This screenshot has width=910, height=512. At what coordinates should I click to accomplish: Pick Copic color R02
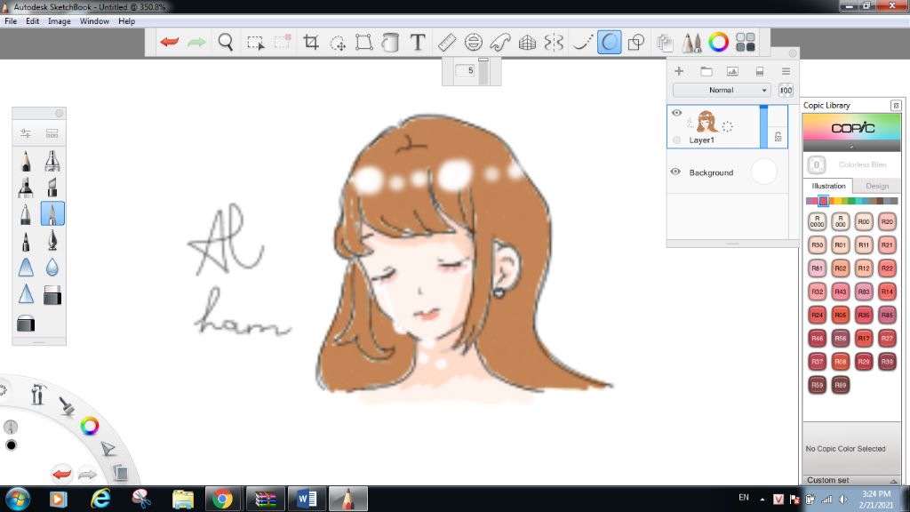(x=841, y=268)
